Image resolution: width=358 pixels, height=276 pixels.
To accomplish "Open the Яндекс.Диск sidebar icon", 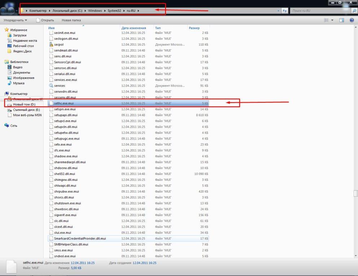I will 9,51.
